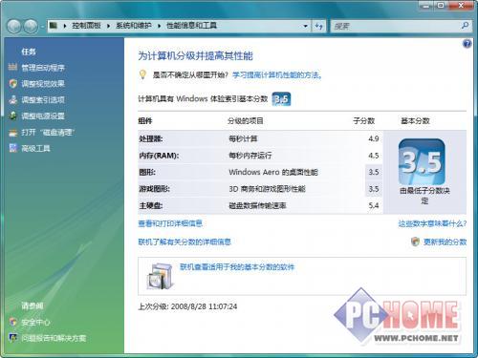
Task: Click the 3.5 base score badge
Action: 422,161
